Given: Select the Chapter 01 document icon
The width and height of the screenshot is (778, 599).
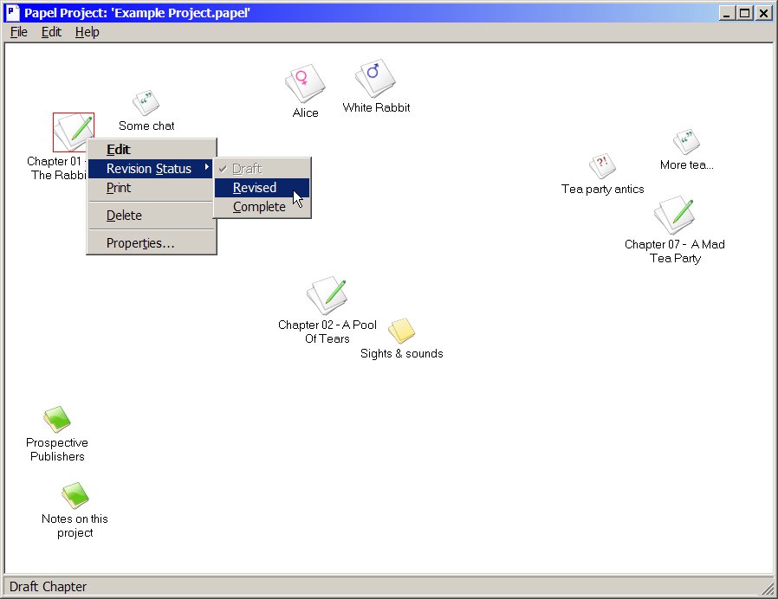Looking at the screenshot, I should coord(74,132).
